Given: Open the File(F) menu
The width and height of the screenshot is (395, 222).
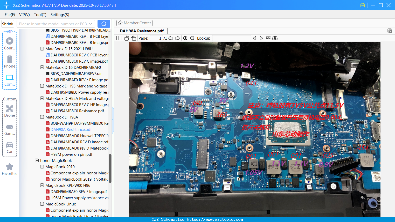Looking at the screenshot, I should [10, 15].
